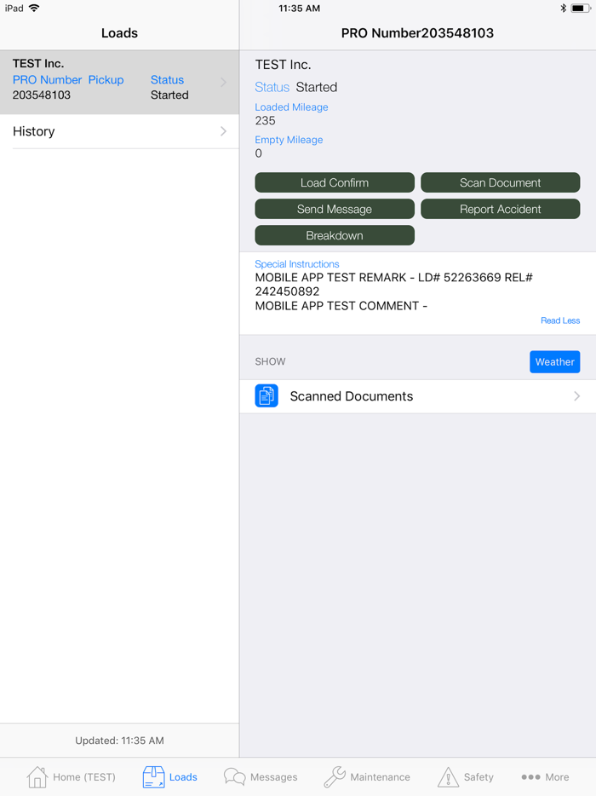Image resolution: width=596 pixels, height=796 pixels.
Task: Tap the PRO Number203548103 header title
Action: pyautogui.click(x=417, y=33)
